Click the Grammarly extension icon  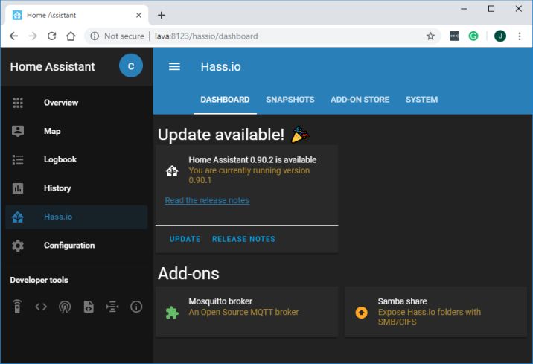[x=473, y=36]
